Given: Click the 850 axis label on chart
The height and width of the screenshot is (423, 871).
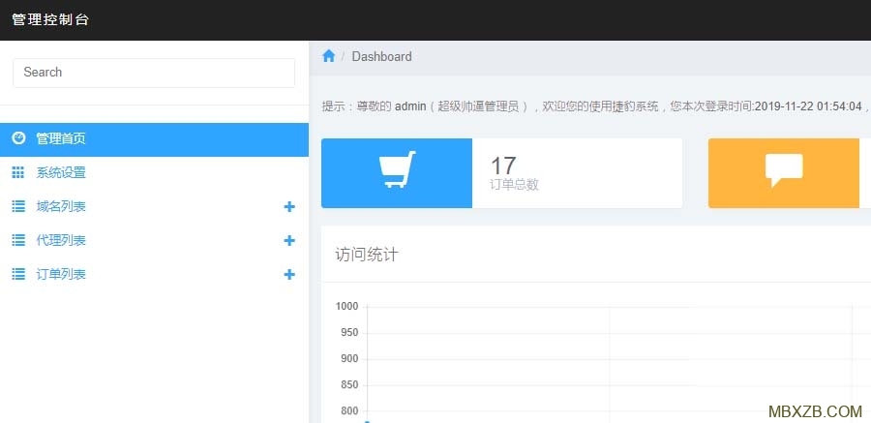Looking at the screenshot, I should point(349,384).
